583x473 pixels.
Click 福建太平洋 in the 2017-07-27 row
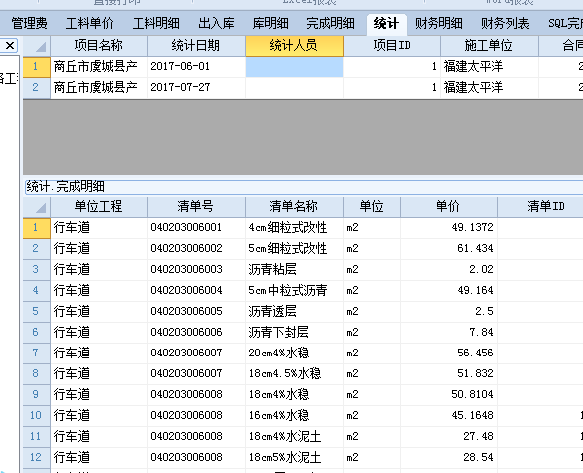pyautogui.click(x=489, y=88)
